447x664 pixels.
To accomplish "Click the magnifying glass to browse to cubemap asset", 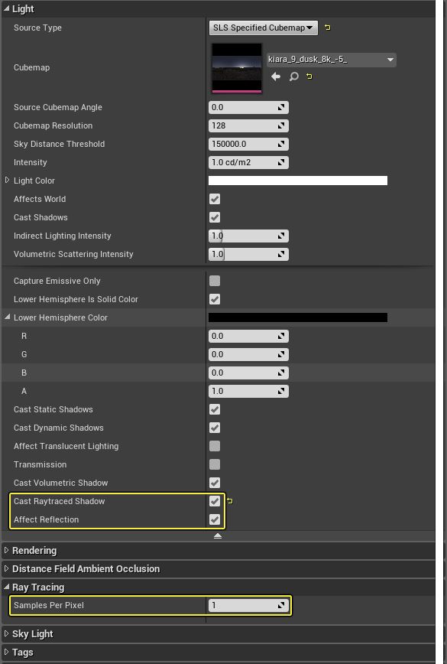I will click(x=293, y=77).
